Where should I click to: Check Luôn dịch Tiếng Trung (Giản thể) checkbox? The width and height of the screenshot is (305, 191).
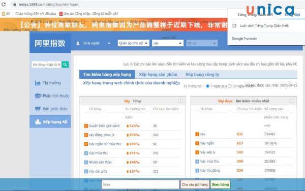tap(234, 25)
